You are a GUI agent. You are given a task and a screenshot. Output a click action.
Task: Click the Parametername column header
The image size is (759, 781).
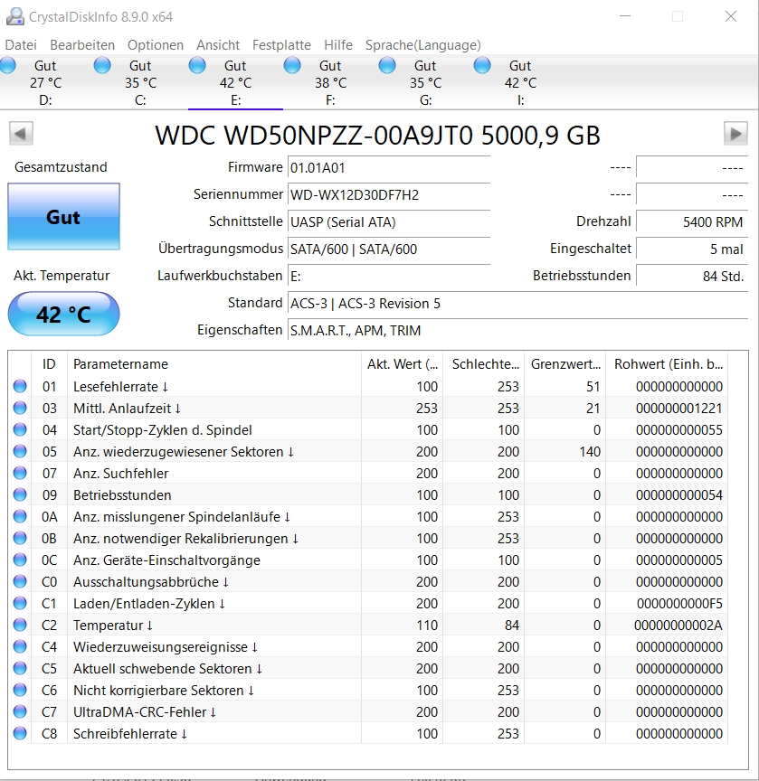[214, 364]
